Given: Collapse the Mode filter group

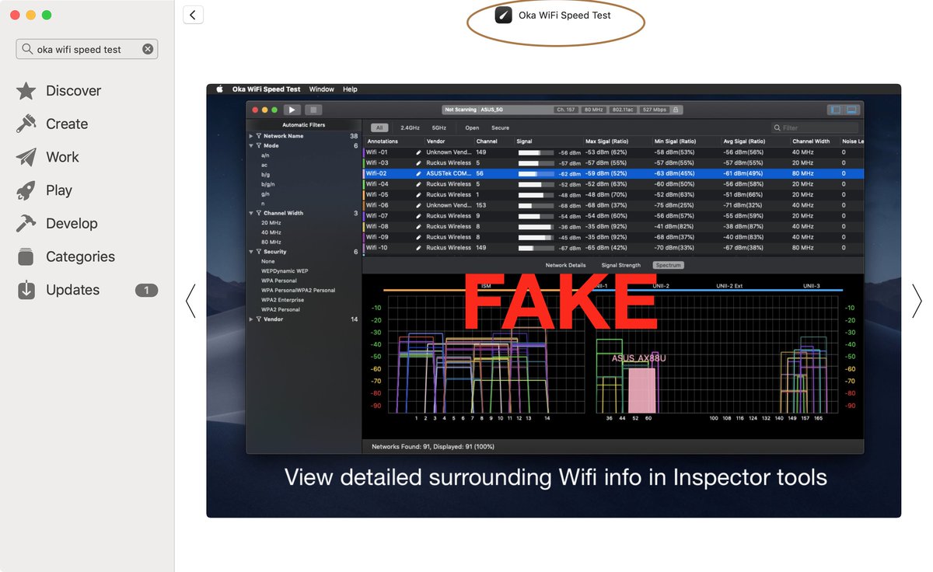Looking at the screenshot, I should pos(251,145).
